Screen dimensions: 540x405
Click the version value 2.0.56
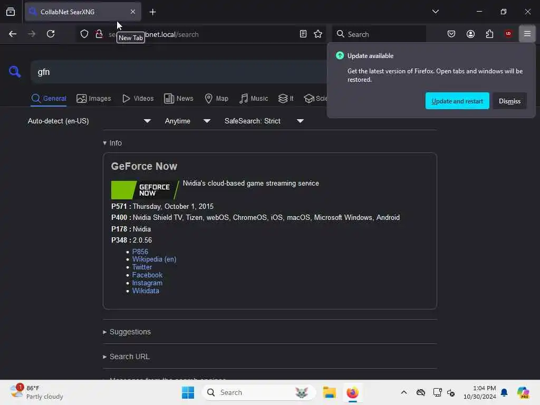[142, 240]
